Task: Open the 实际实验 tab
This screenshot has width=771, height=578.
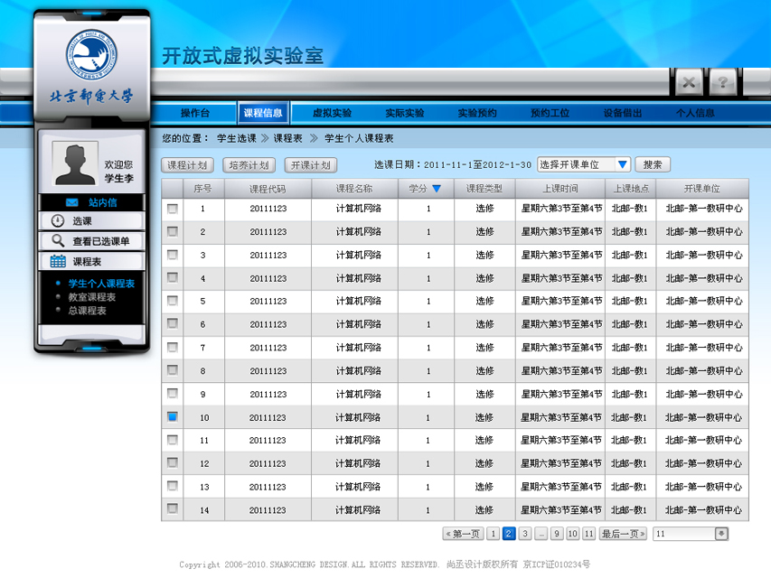Action: coord(405,113)
